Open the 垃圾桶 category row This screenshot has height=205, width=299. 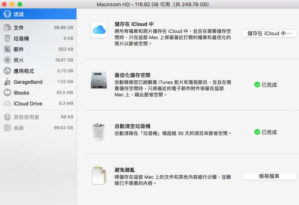[38, 39]
